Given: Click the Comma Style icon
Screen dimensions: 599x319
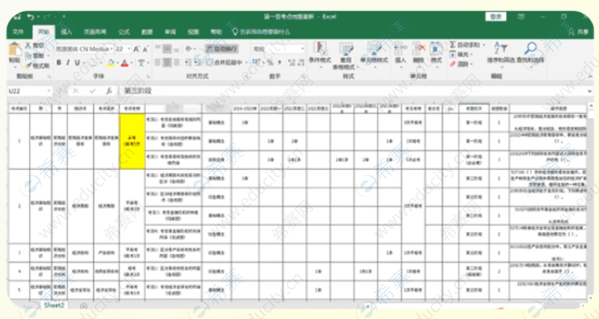Looking at the screenshot, I should (280, 63).
